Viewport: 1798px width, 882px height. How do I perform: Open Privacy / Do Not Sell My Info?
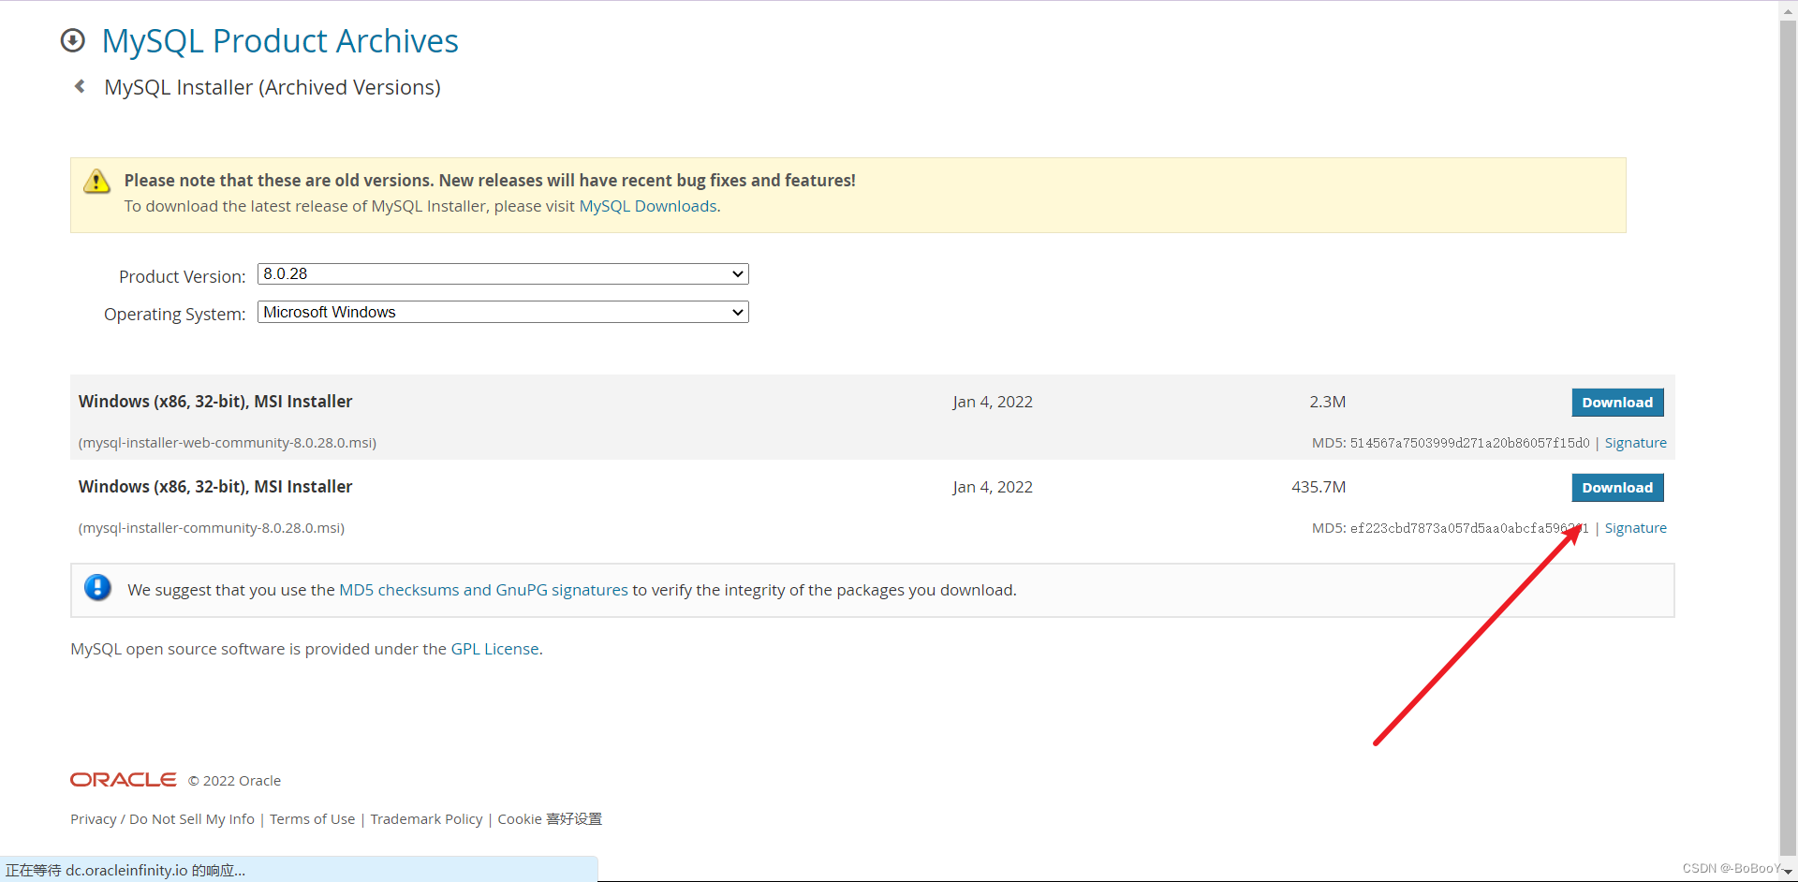click(x=162, y=819)
